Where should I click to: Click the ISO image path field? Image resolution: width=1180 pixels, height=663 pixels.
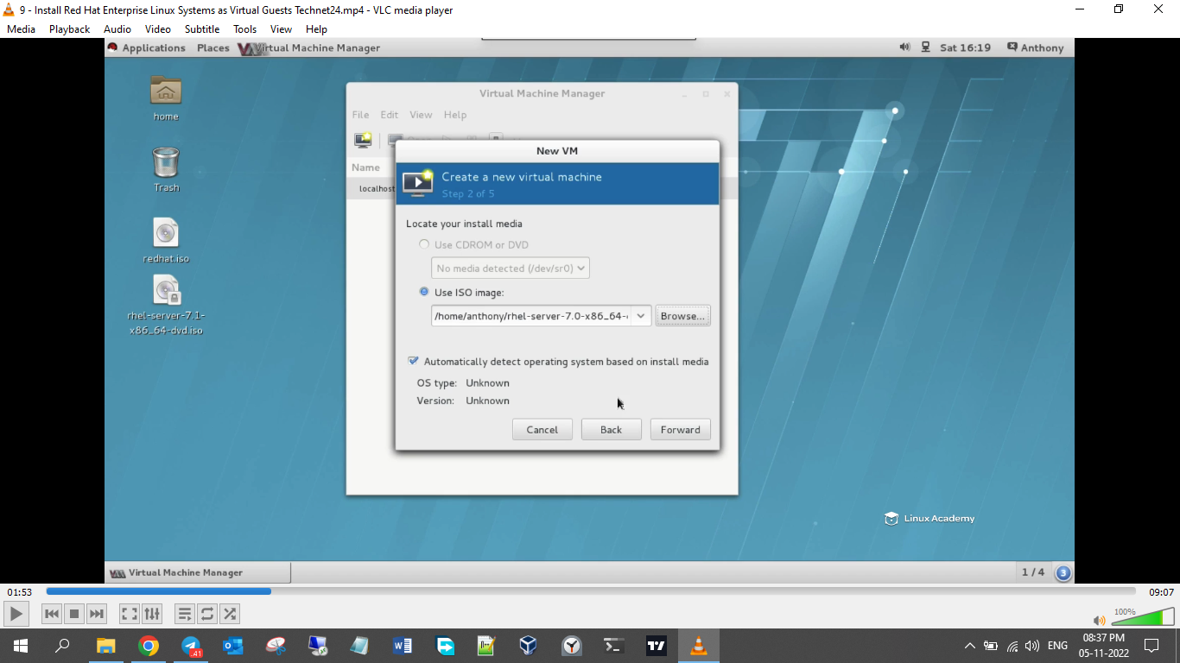point(531,316)
